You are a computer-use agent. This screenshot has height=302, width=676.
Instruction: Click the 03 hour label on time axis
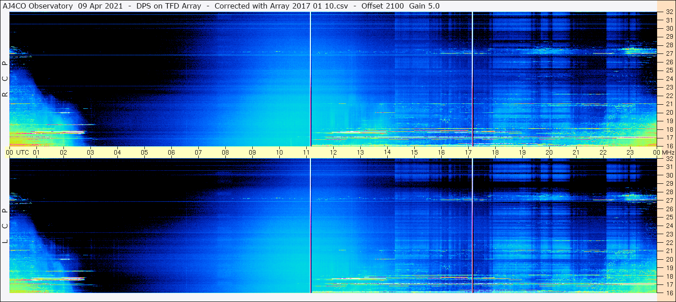90,152
